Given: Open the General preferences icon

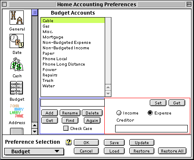Looking at the screenshot, I should click(17, 18).
